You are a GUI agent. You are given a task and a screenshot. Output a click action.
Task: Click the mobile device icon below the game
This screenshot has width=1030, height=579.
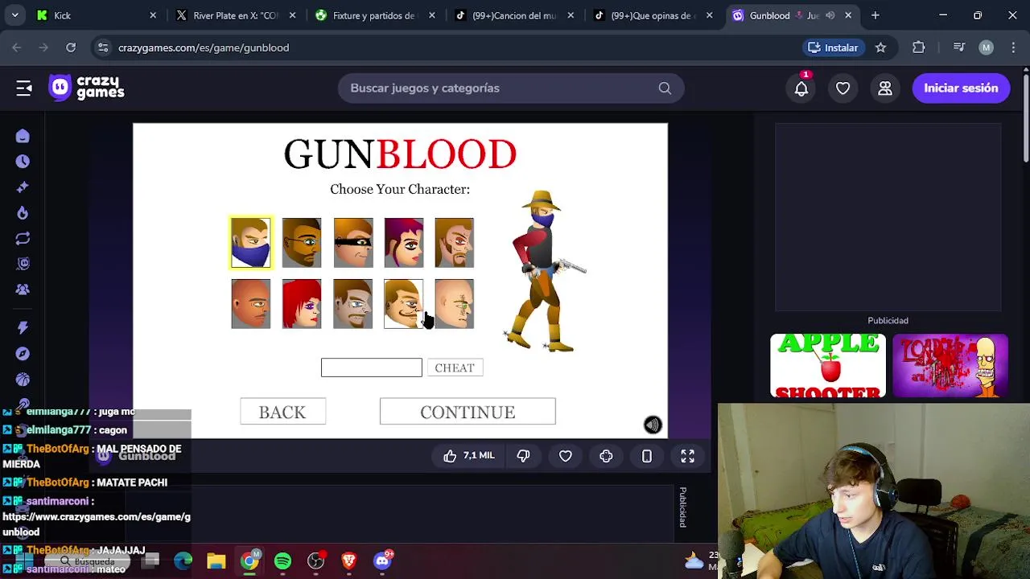[x=647, y=456]
